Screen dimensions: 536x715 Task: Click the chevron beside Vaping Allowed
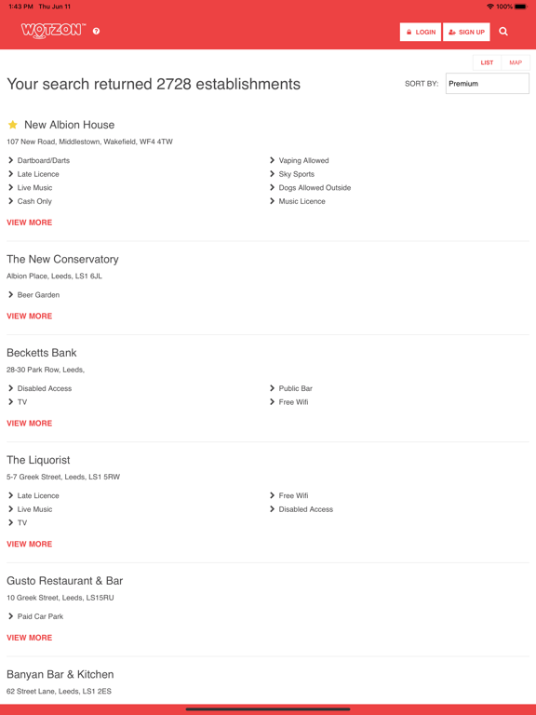tap(272, 160)
